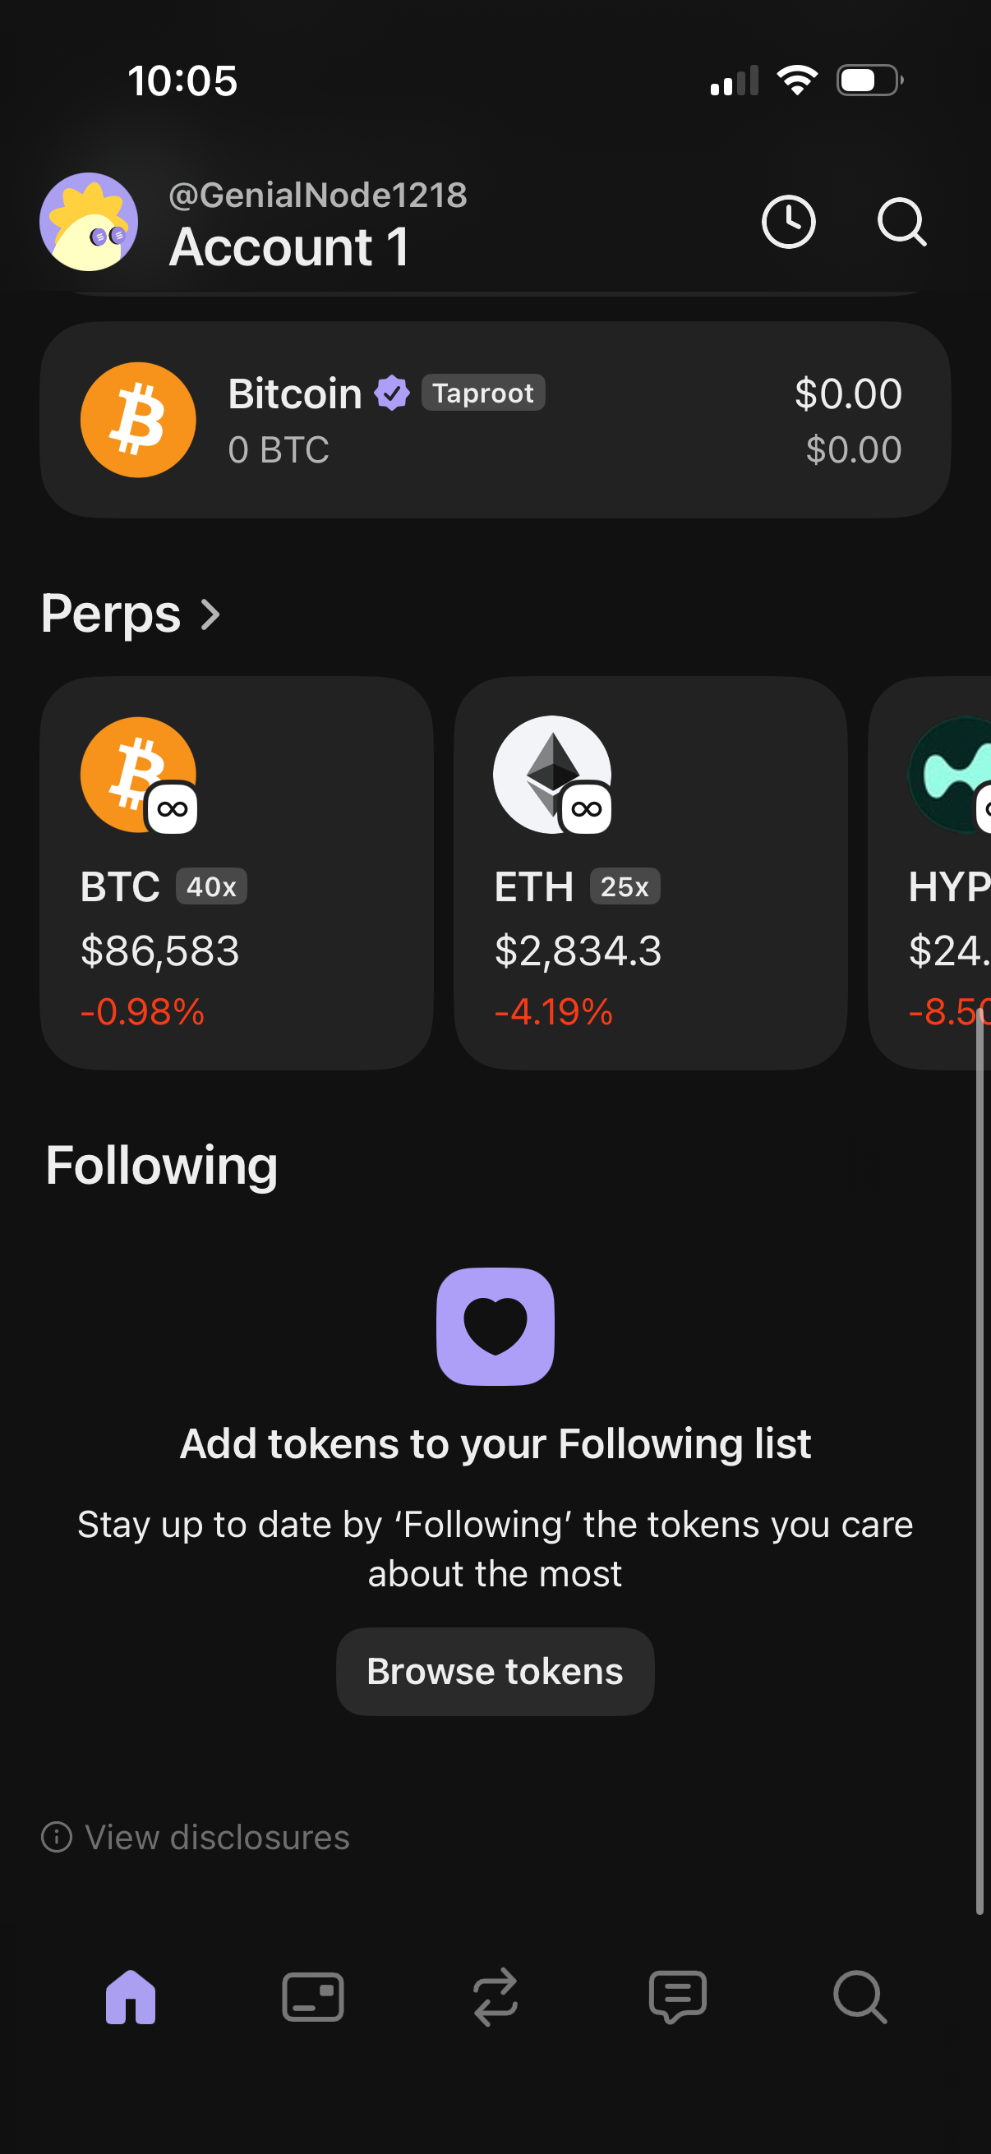Select the Bitcoin token icon
Viewport: 991px width, 2154px height.
click(138, 420)
